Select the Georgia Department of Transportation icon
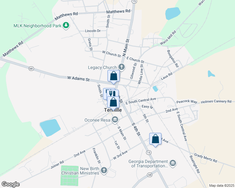 (x=173, y=163)
